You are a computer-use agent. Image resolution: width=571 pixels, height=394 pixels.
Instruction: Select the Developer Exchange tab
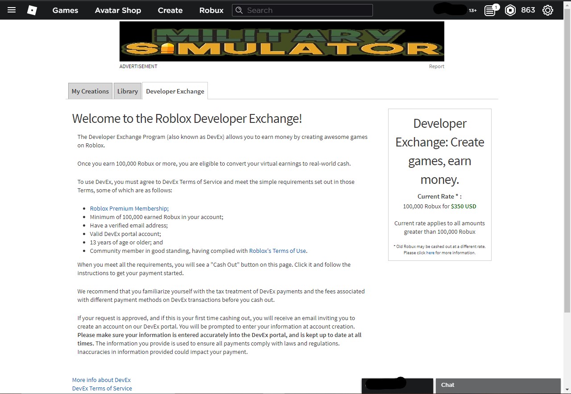point(175,91)
